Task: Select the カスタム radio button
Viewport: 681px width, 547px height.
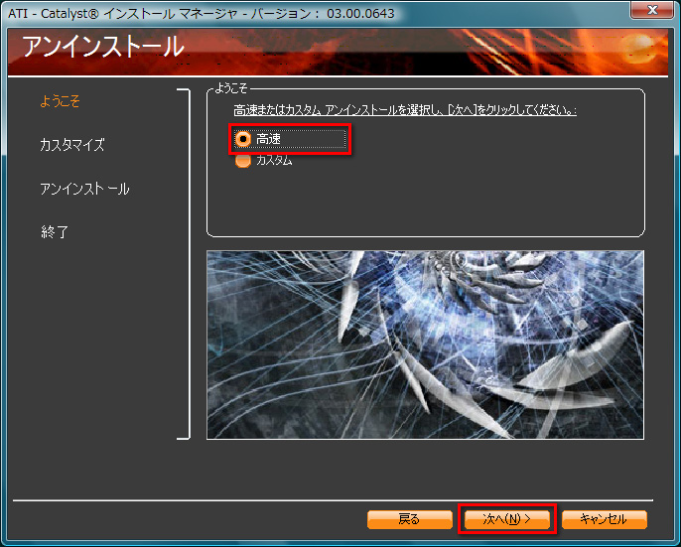Action: [x=243, y=160]
